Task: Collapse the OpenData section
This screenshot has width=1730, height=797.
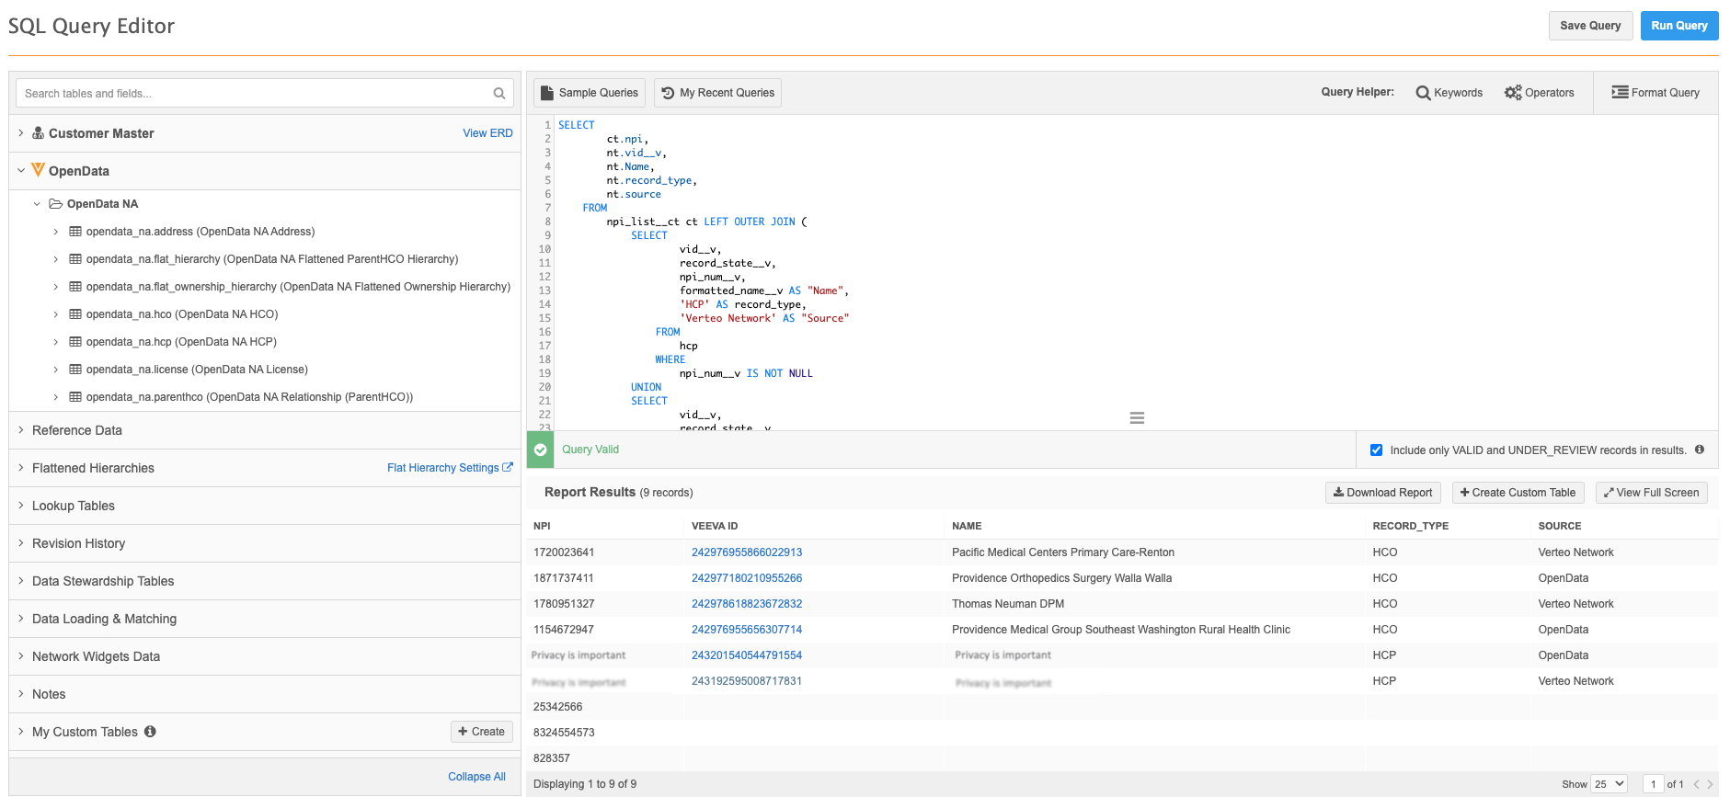Action: tap(21, 171)
